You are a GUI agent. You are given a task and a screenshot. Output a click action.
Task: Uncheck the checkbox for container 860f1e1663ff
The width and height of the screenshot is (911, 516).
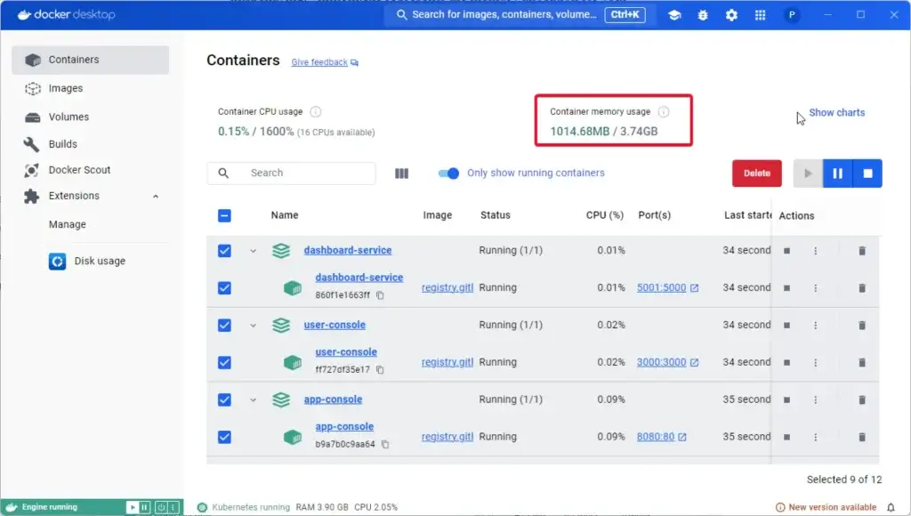tap(224, 287)
